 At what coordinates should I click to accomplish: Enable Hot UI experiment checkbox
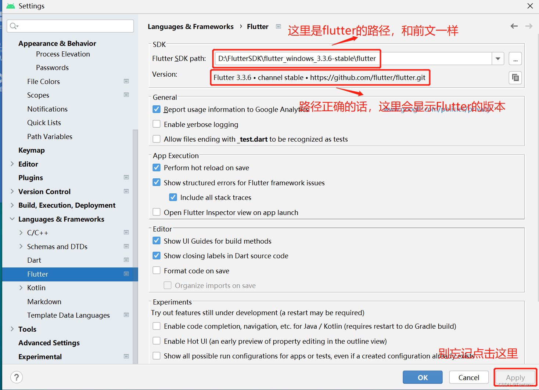coord(157,341)
